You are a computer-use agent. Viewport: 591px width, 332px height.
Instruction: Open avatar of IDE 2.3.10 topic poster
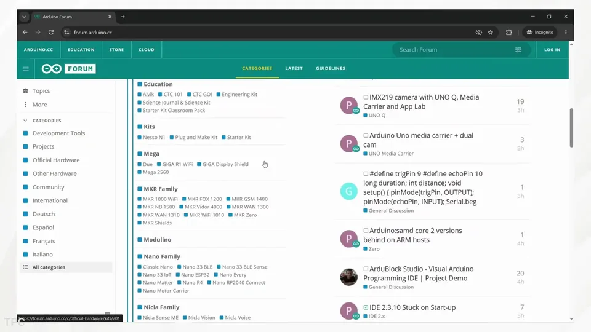pyautogui.click(x=349, y=311)
